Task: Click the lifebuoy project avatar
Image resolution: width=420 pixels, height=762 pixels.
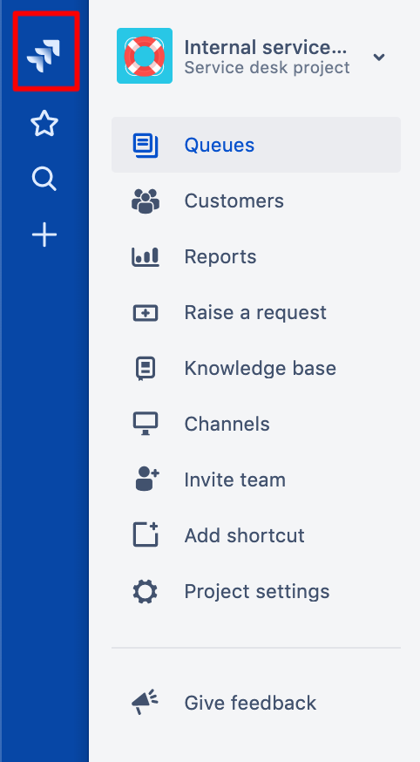Action: click(x=145, y=56)
